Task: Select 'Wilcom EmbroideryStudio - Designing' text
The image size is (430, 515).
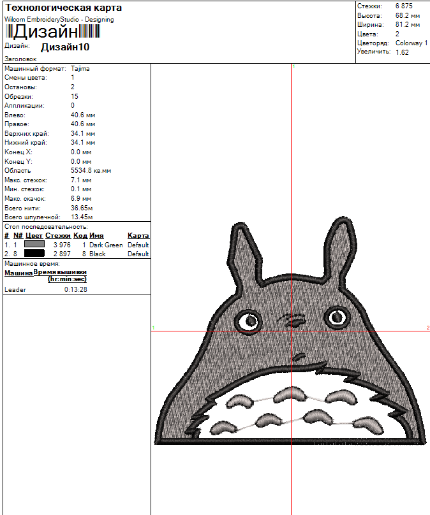Action: pos(59,19)
